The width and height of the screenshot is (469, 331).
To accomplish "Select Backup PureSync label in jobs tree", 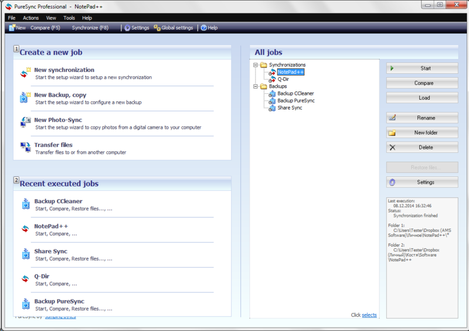I will 296,101.
